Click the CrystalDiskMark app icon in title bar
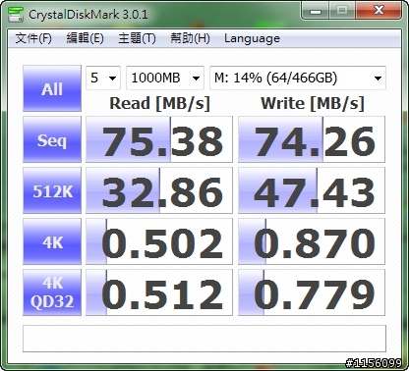 click(x=16, y=14)
